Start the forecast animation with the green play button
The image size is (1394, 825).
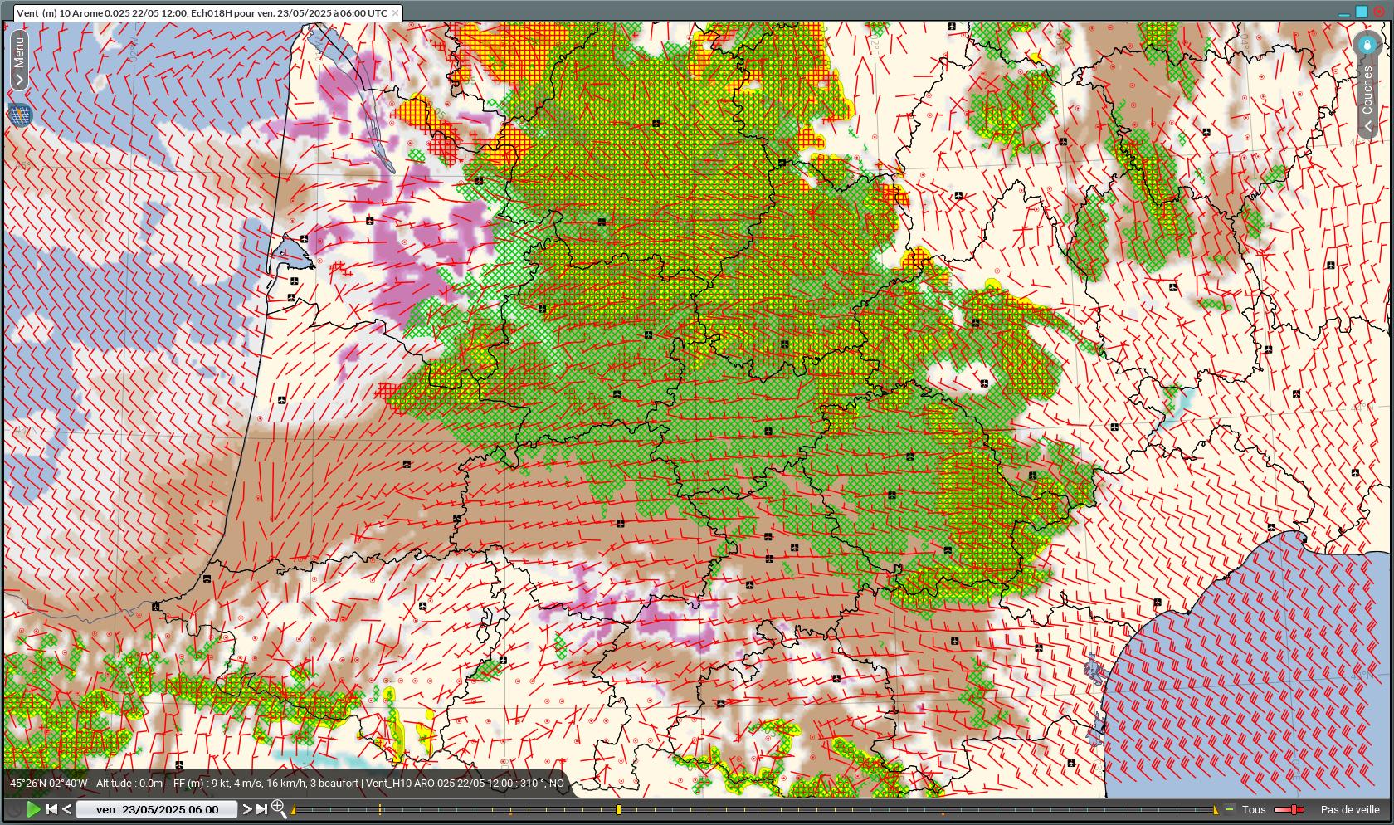(33, 809)
